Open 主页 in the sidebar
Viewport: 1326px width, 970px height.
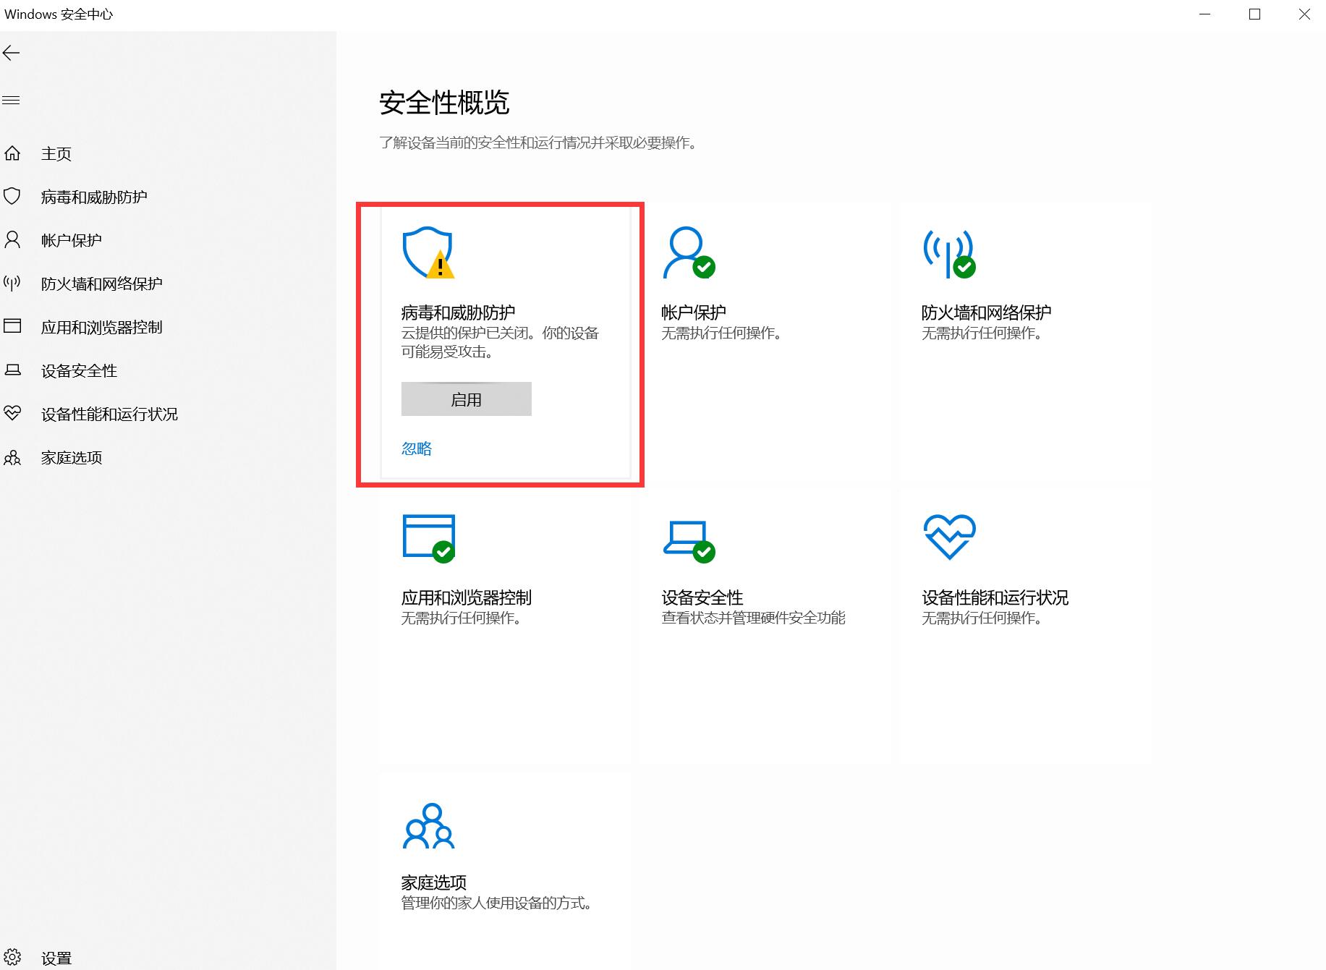[56, 154]
